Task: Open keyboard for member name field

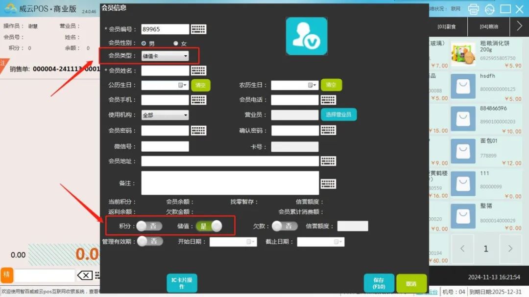Action: 198,70
